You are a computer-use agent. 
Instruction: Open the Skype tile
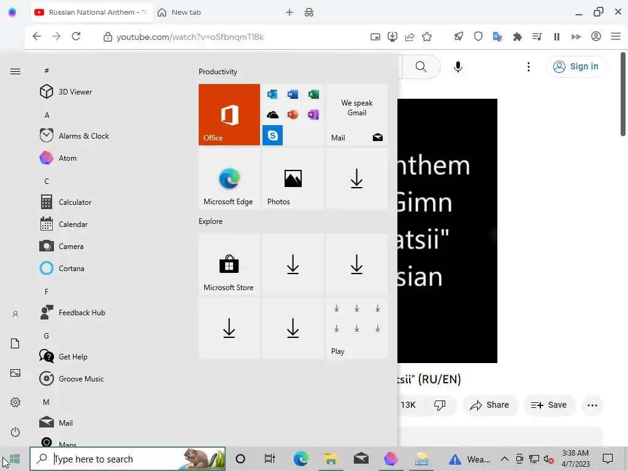click(272, 135)
